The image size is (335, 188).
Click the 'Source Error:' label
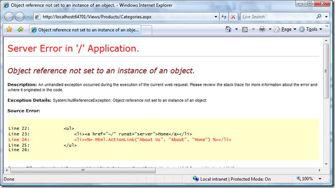click(x=24, y=111)
